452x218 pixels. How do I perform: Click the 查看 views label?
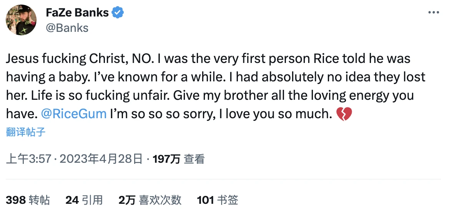click(x=194, y=159)
